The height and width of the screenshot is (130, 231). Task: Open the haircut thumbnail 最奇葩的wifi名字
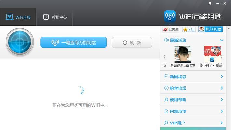click(x=183, y=54)
